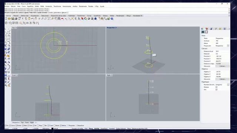Toggle the Mostrar wallpaper checkbox
Image resolution: width=237 pixels, height=133 pixels.
[216, 87]
